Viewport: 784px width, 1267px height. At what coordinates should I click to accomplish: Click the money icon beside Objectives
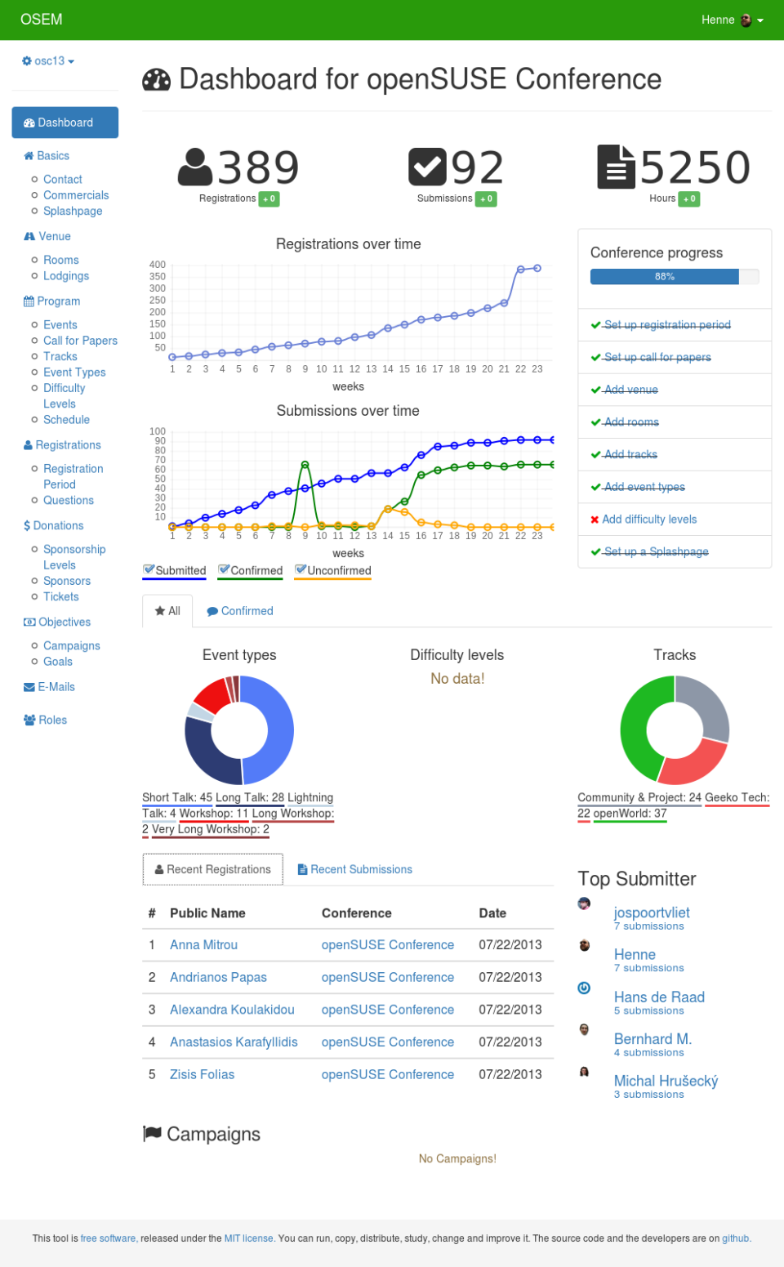(29, 622)
